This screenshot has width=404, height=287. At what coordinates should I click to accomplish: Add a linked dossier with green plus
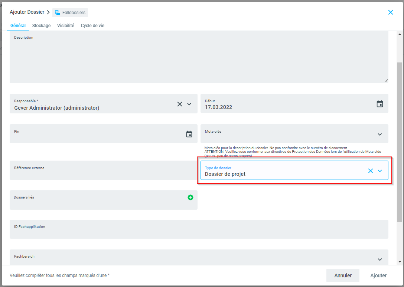click(190, 197)
